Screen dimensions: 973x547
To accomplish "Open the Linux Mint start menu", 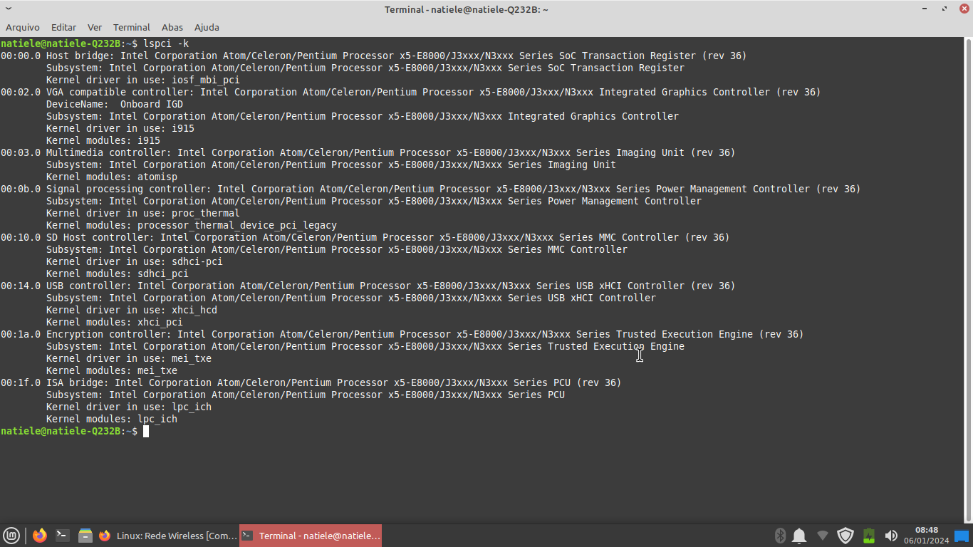I will (11, 536).
